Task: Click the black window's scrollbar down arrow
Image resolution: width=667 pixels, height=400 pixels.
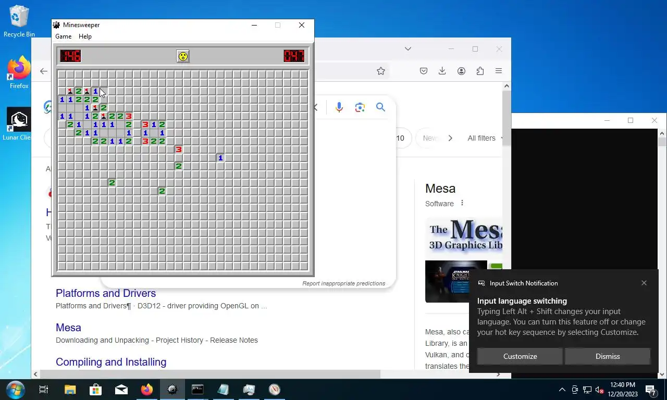Action: [662, 374]
